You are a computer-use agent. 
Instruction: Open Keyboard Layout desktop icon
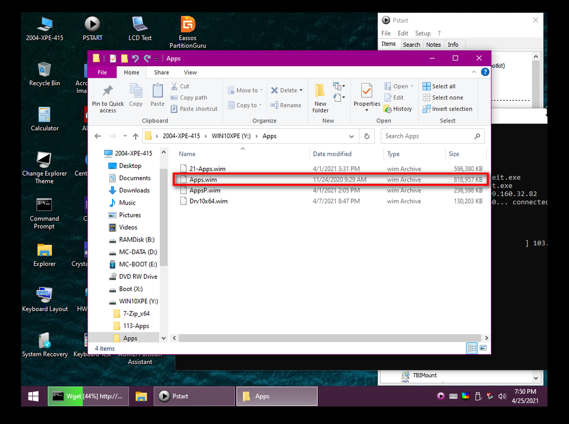click(45, 299)
